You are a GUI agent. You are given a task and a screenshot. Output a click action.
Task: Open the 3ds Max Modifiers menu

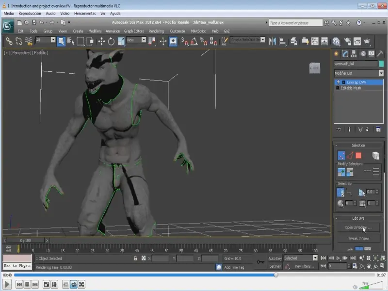tap(95, 31)
